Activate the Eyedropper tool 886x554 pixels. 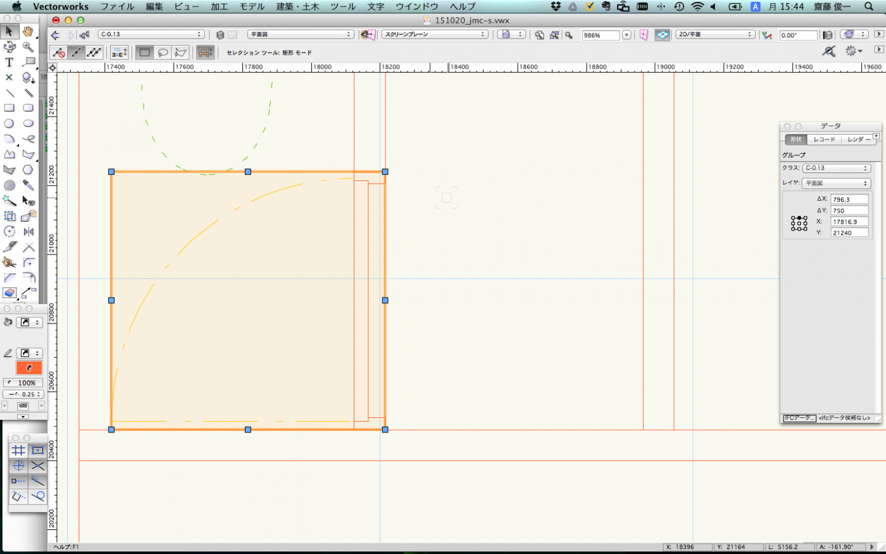pyautogui.click(x=28, y=186)
